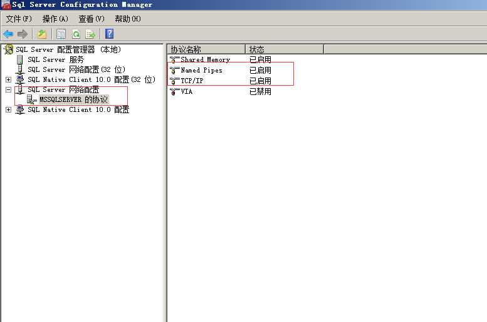The height and width of the screenshot is (322, 487).
Task: Click the 已启用 status of Named Pipes
Action: point(260,71)
